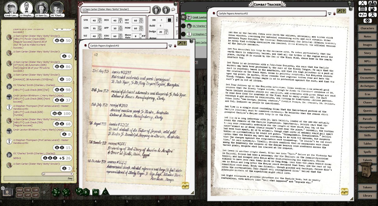Click help question button on America #12 window
The width and height of the screenshot is (378, 206).
[344, 11]
